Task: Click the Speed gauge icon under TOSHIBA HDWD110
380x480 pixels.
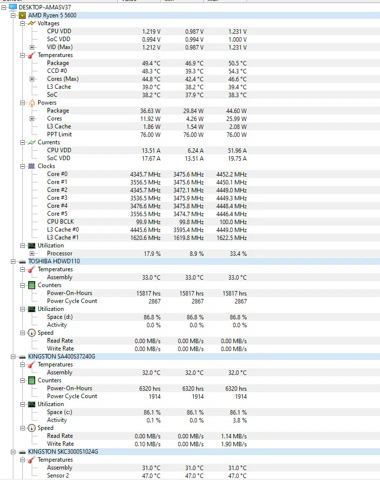Action: click(32, 333)
